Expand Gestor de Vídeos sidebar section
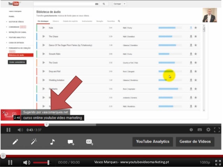The image size is (223, 167). 16,22
